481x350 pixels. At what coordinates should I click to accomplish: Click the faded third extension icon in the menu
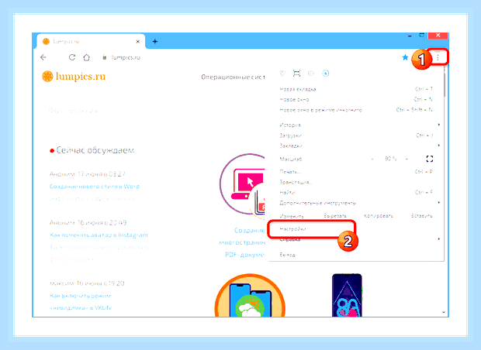pyautogui.click(x=311, y=74)
